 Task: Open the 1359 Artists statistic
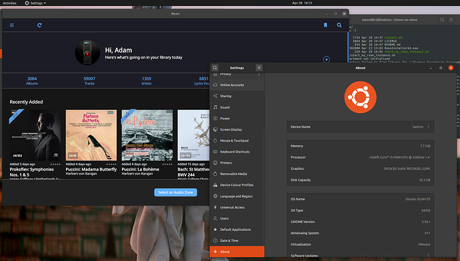(147, 81)
